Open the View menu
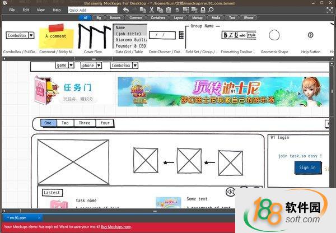The width and height of the screenshot is (336, 233). [x=41, y=10]
